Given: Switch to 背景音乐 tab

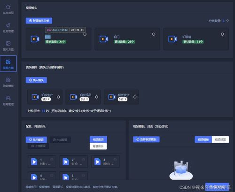Looking at the screenshot, I should pos(98,146).
